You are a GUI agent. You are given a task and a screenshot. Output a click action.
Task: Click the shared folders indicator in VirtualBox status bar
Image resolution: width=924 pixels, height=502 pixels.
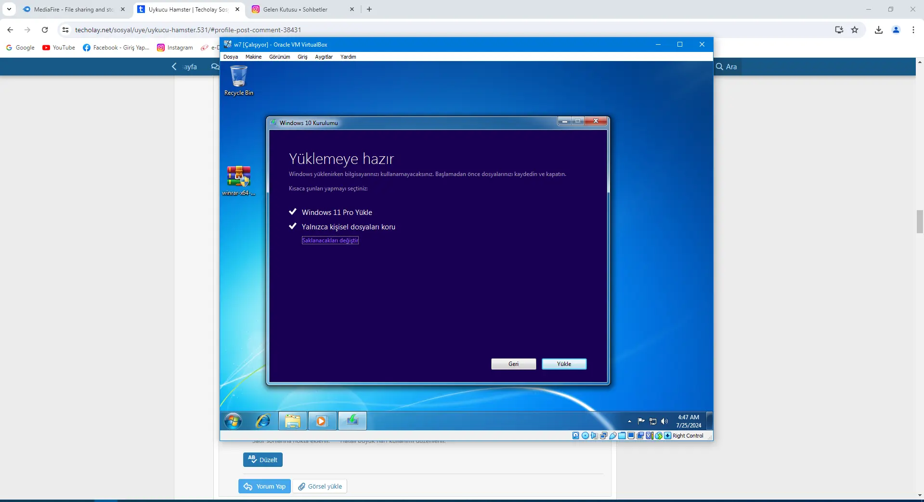tap(622, 436)
